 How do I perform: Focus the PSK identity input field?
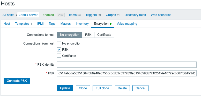click(x=127, y=65)
